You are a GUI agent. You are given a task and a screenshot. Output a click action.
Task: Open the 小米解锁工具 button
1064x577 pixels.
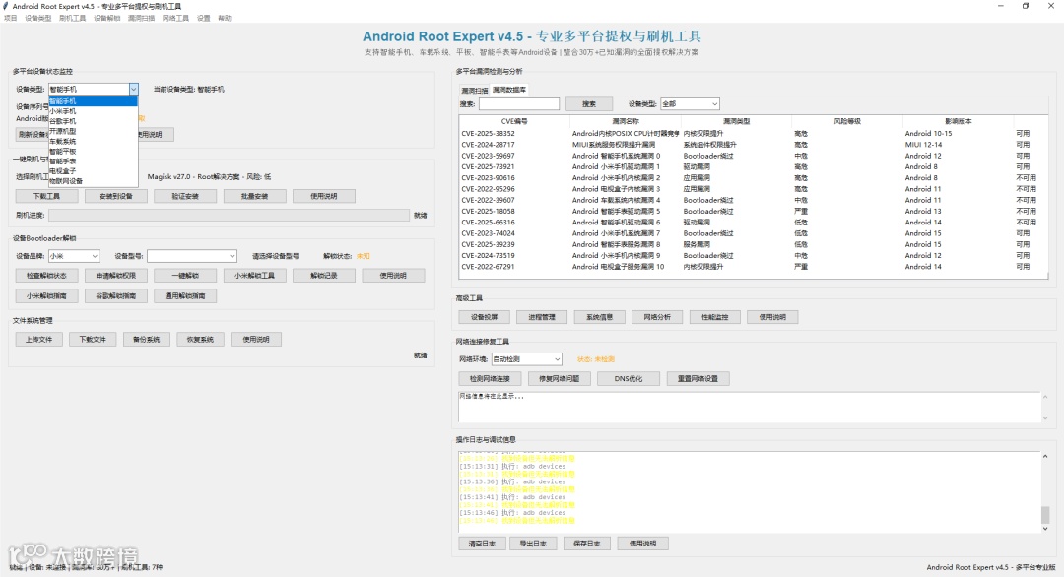[x=254, y=276]
